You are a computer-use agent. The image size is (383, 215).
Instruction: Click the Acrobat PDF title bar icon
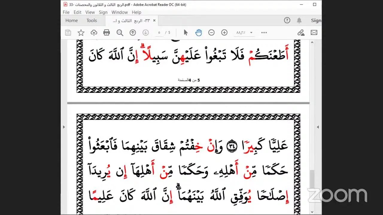click(x=65, y=4)
